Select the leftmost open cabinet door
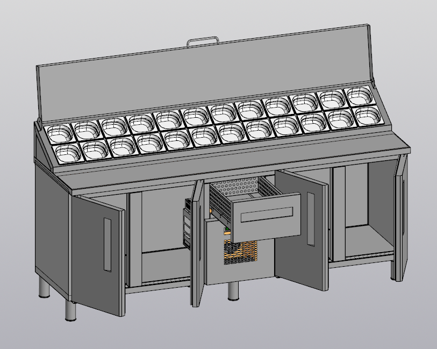 98,255
